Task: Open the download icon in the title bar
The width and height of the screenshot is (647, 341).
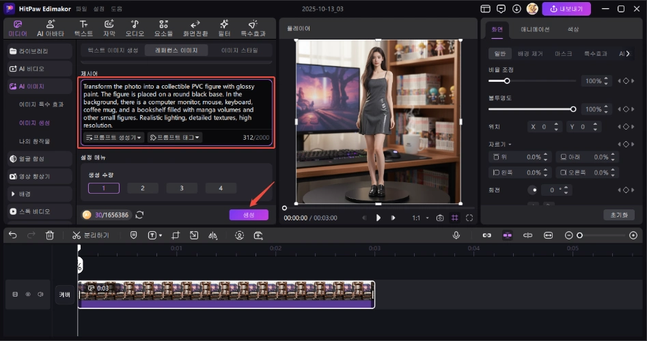Action: point(517,10)
